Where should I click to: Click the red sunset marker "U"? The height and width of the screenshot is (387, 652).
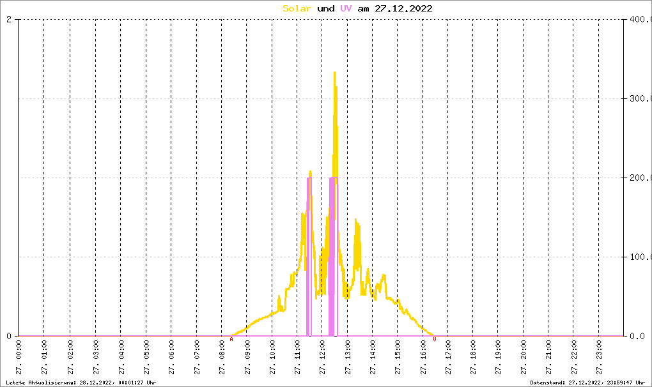[x=435, y=340]
